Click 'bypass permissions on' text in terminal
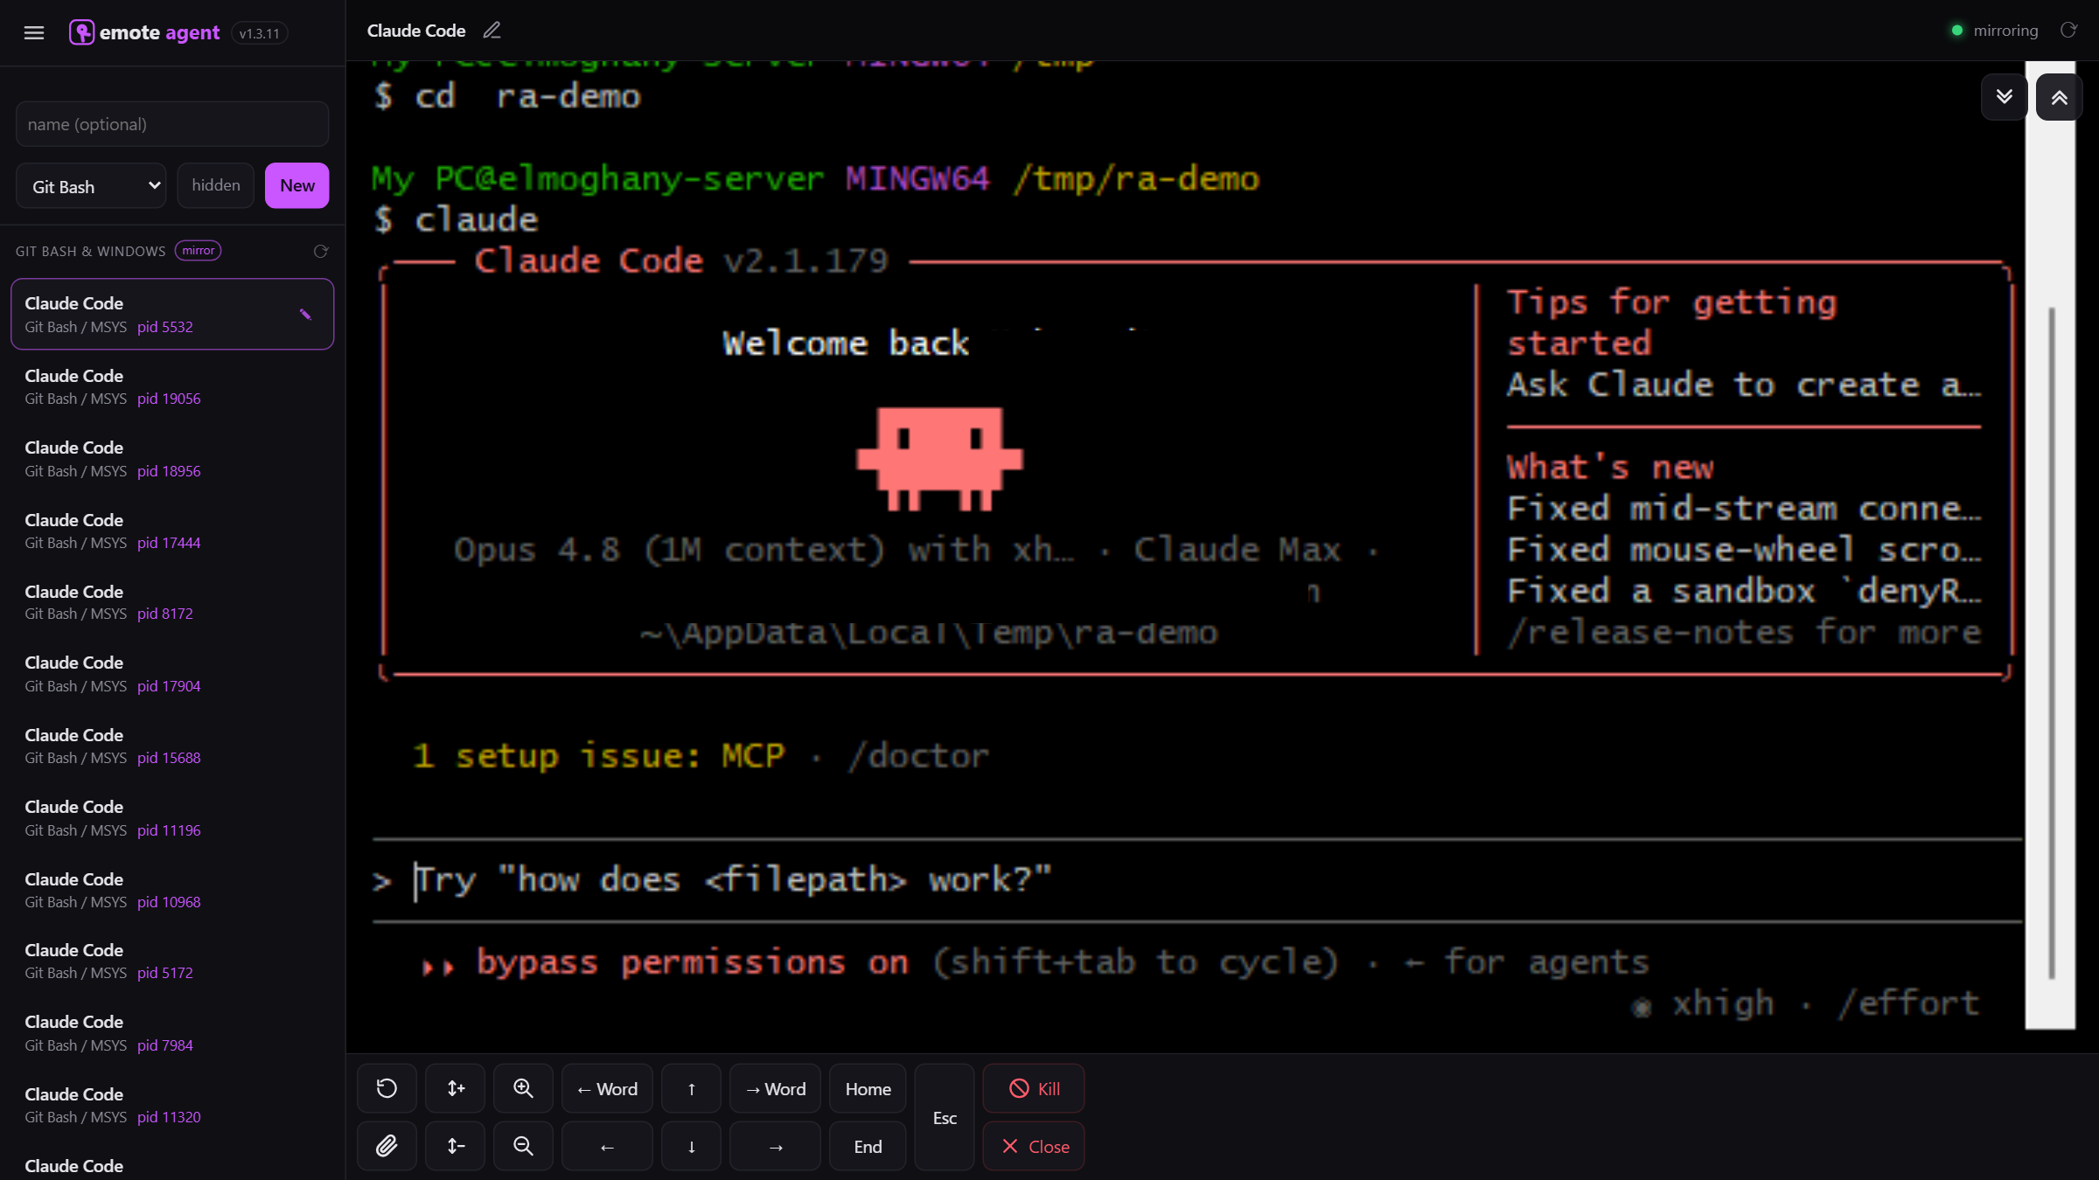 coord(692,962)
